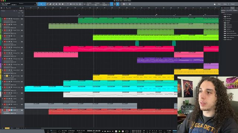Image resolution: width=238 pixels, height=133 pixels.
Task: Click the Record button in transport
Action: pyautogui.click(x=123, y=132)
